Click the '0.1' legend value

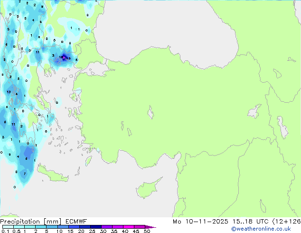[x=5, y=231]
